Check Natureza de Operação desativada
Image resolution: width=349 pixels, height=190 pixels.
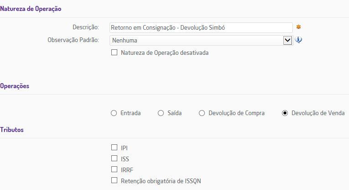pos(114,53)
